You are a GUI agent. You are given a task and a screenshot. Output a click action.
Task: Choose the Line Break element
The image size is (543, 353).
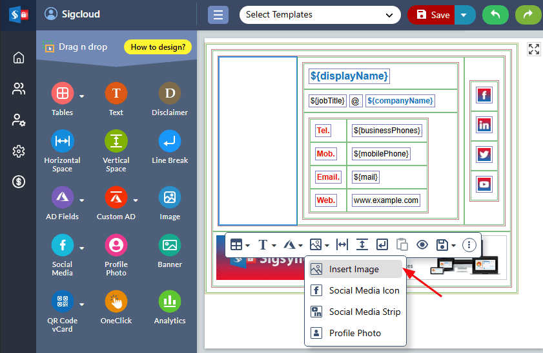click(169, 141)
